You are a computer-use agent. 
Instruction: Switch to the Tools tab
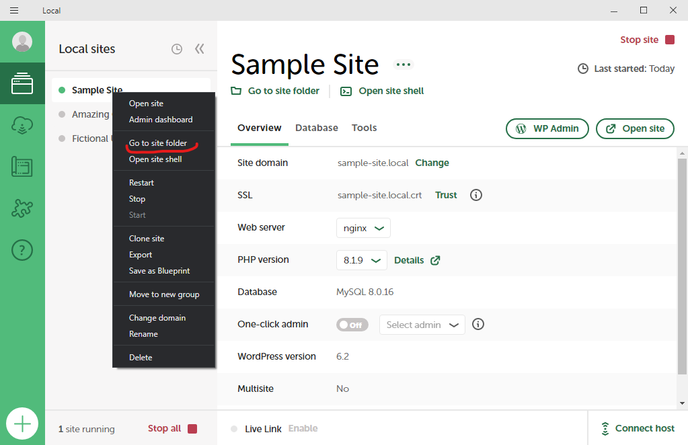(x=365, y=128)
